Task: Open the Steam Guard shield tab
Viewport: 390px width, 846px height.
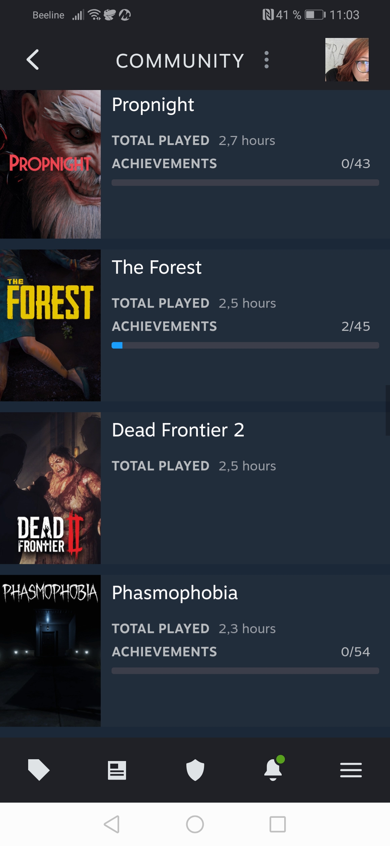Action: [x=195, y=770]
